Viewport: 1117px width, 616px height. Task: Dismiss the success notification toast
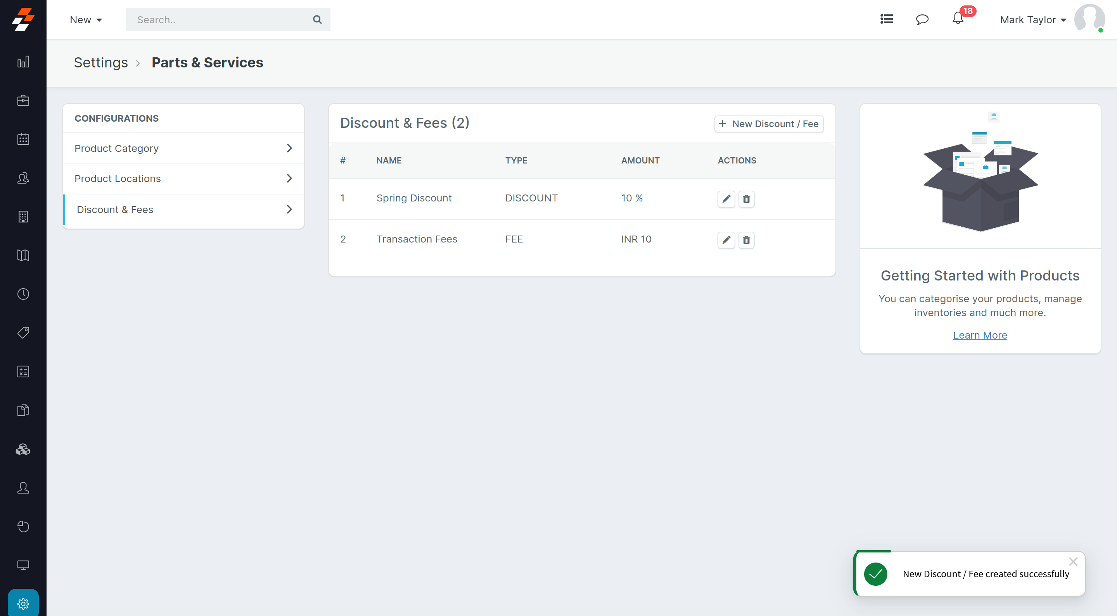[1073, 561]
